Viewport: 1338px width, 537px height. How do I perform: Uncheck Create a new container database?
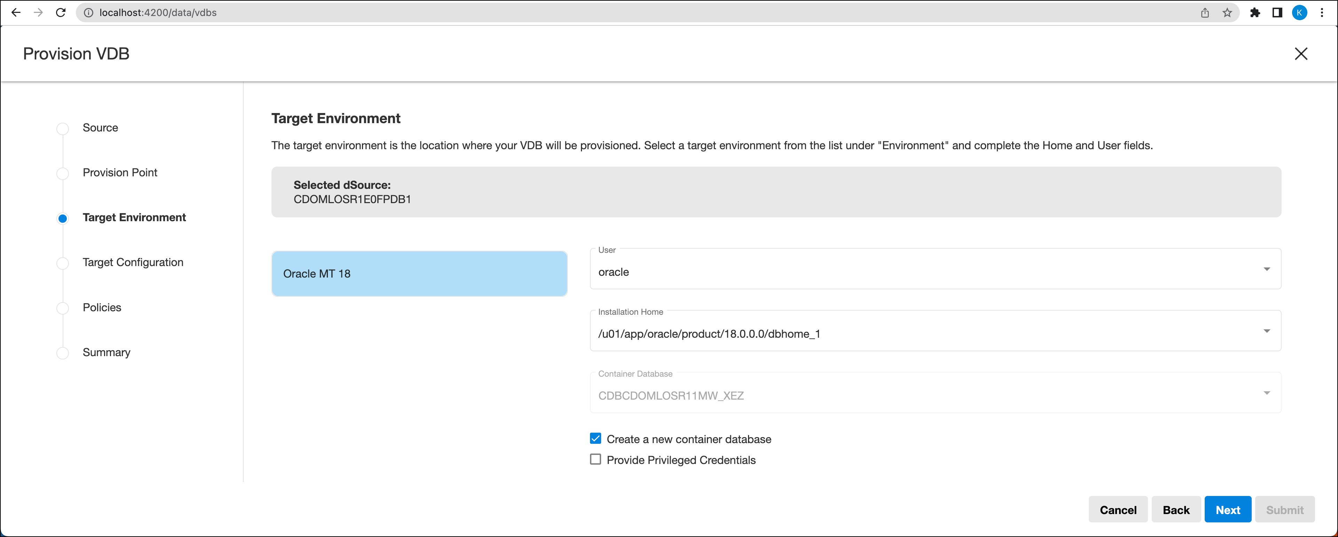coord(595,439)
